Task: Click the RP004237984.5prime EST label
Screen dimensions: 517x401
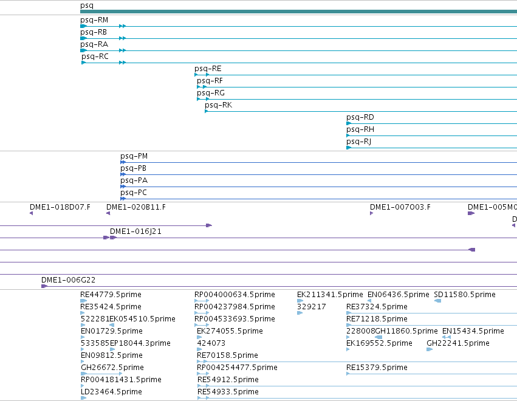Action: pos(235,307)
